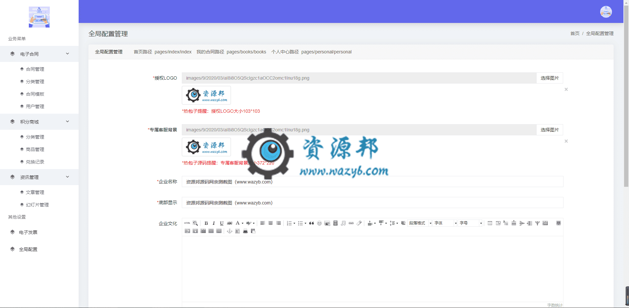Viewport: 629px width, 308px height.
Task: Open 兑换记录 in sidebar
Action: click(35, 162)
